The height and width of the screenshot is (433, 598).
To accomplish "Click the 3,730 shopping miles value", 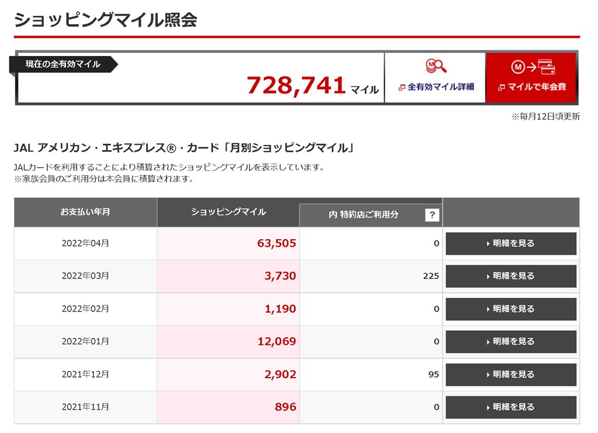I will tap(280, 276).
